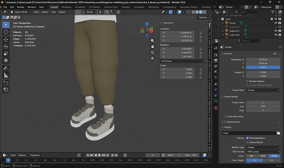Toggle Cube.011 viewport visibility eye
The height and width of the screenshot is (168, 284).
(276, 31)
